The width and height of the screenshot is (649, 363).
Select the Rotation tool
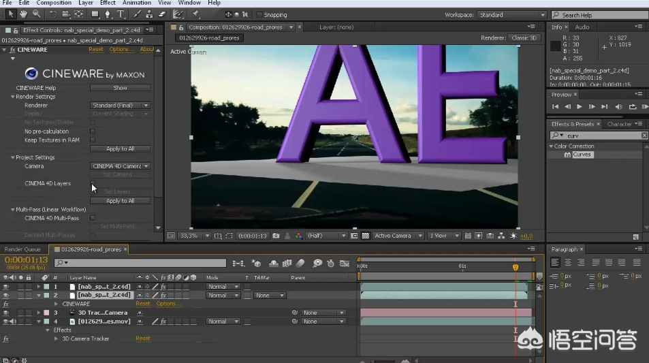coord(53,14)
